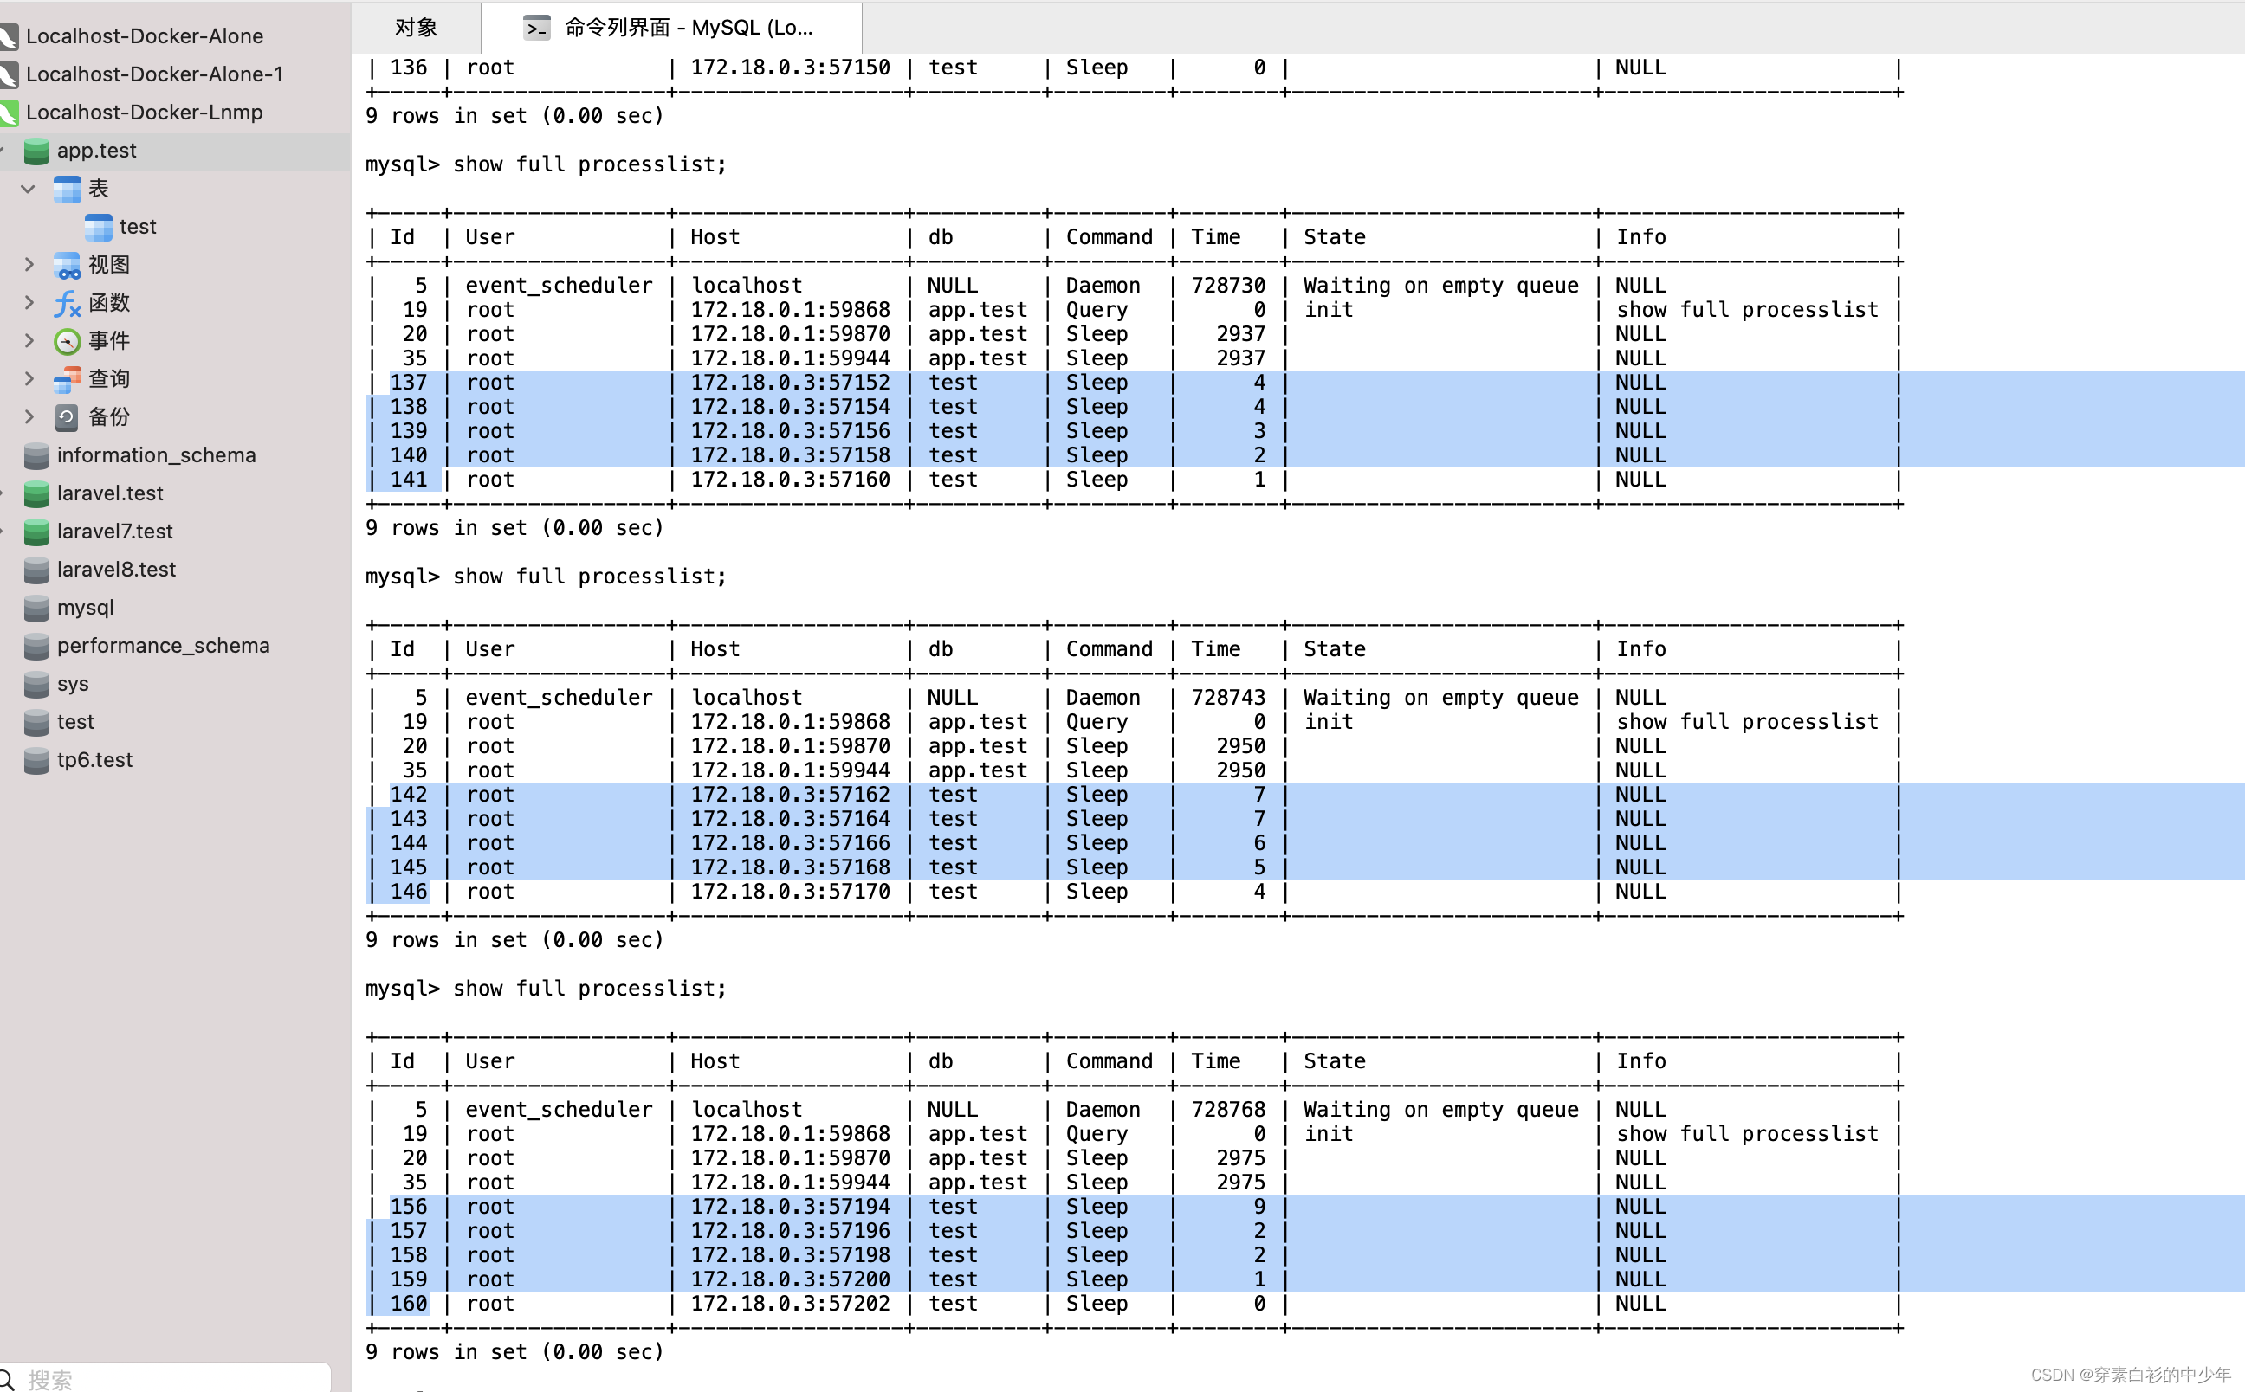2245x1392 pixels.
Task: Click the sys database icon
Action: click(36, 684)
